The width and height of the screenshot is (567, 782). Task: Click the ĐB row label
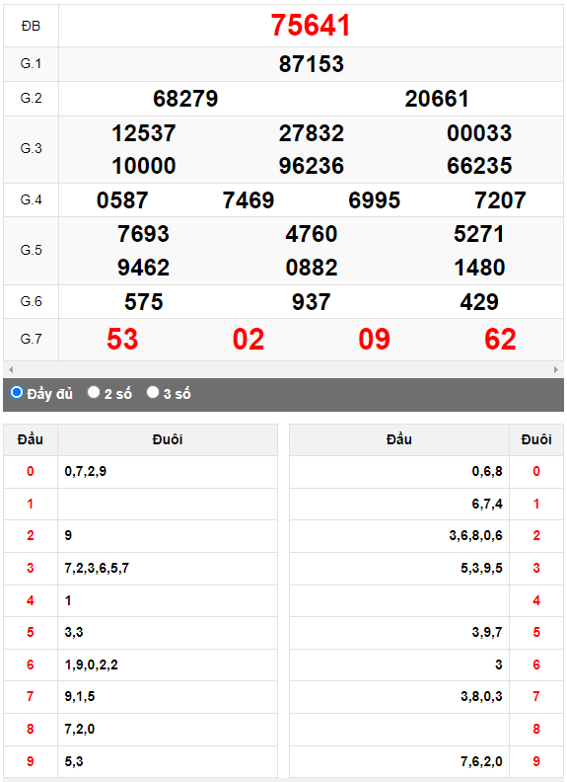click(x=31, y=26)
